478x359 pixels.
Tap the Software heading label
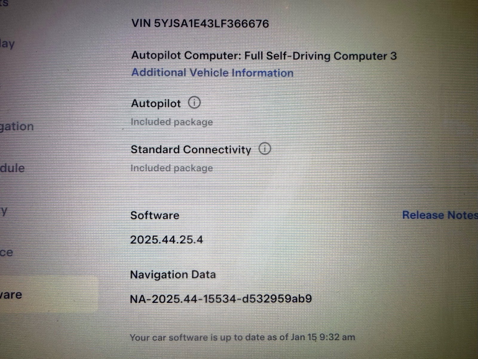click(155, 215)
